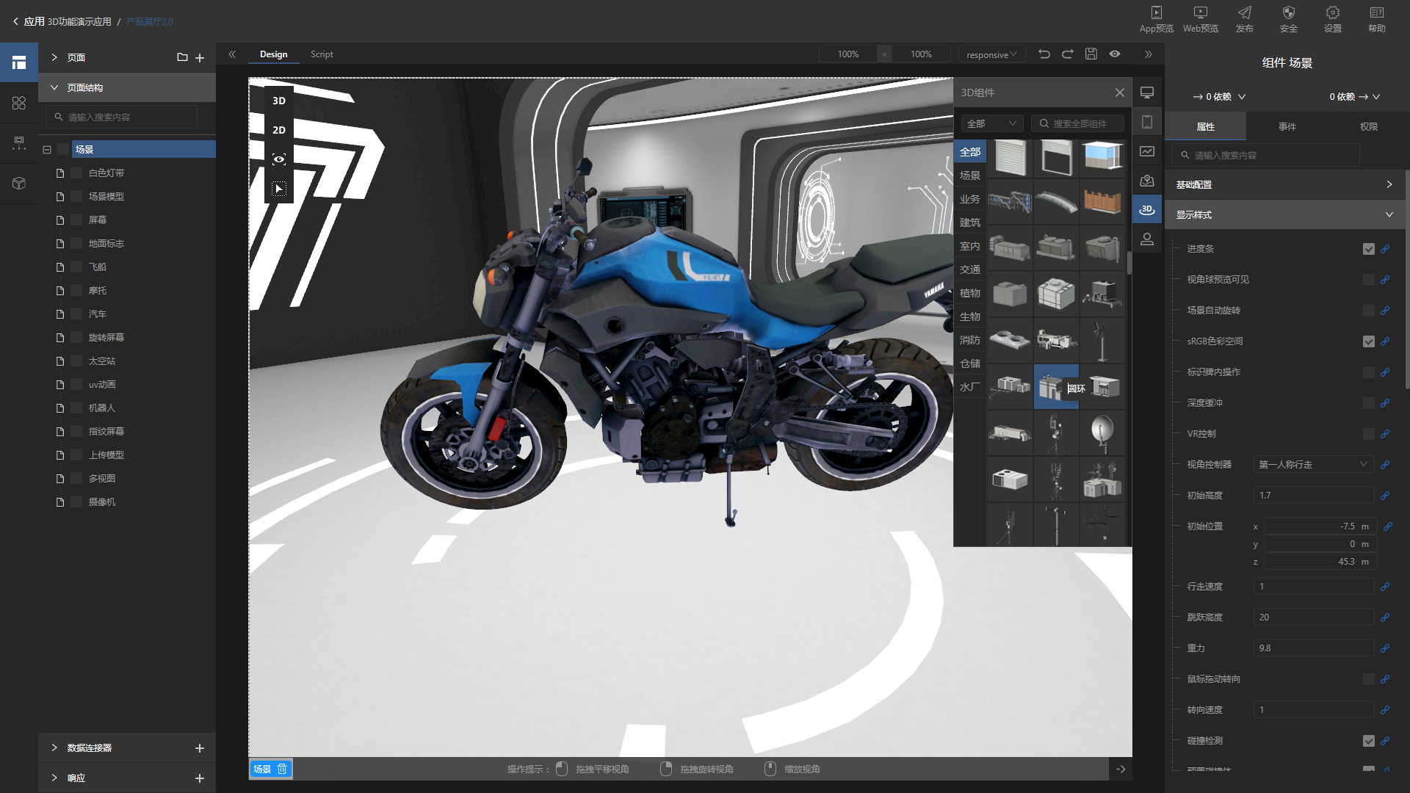Select the chart component category icon
Viewport: 1410px width, 793px height.
(x=1147, y=151)
